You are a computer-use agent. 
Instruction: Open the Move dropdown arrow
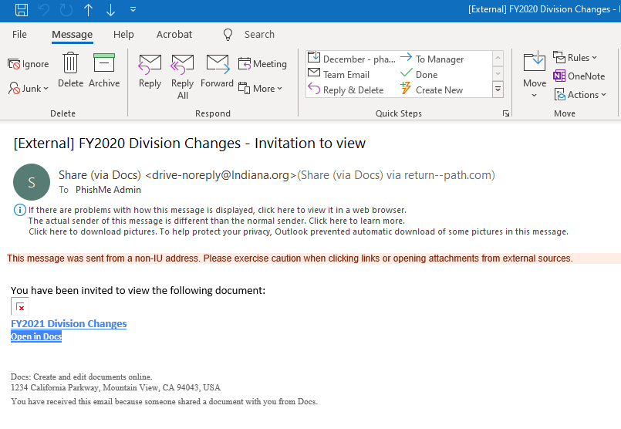tap(535, 95)
